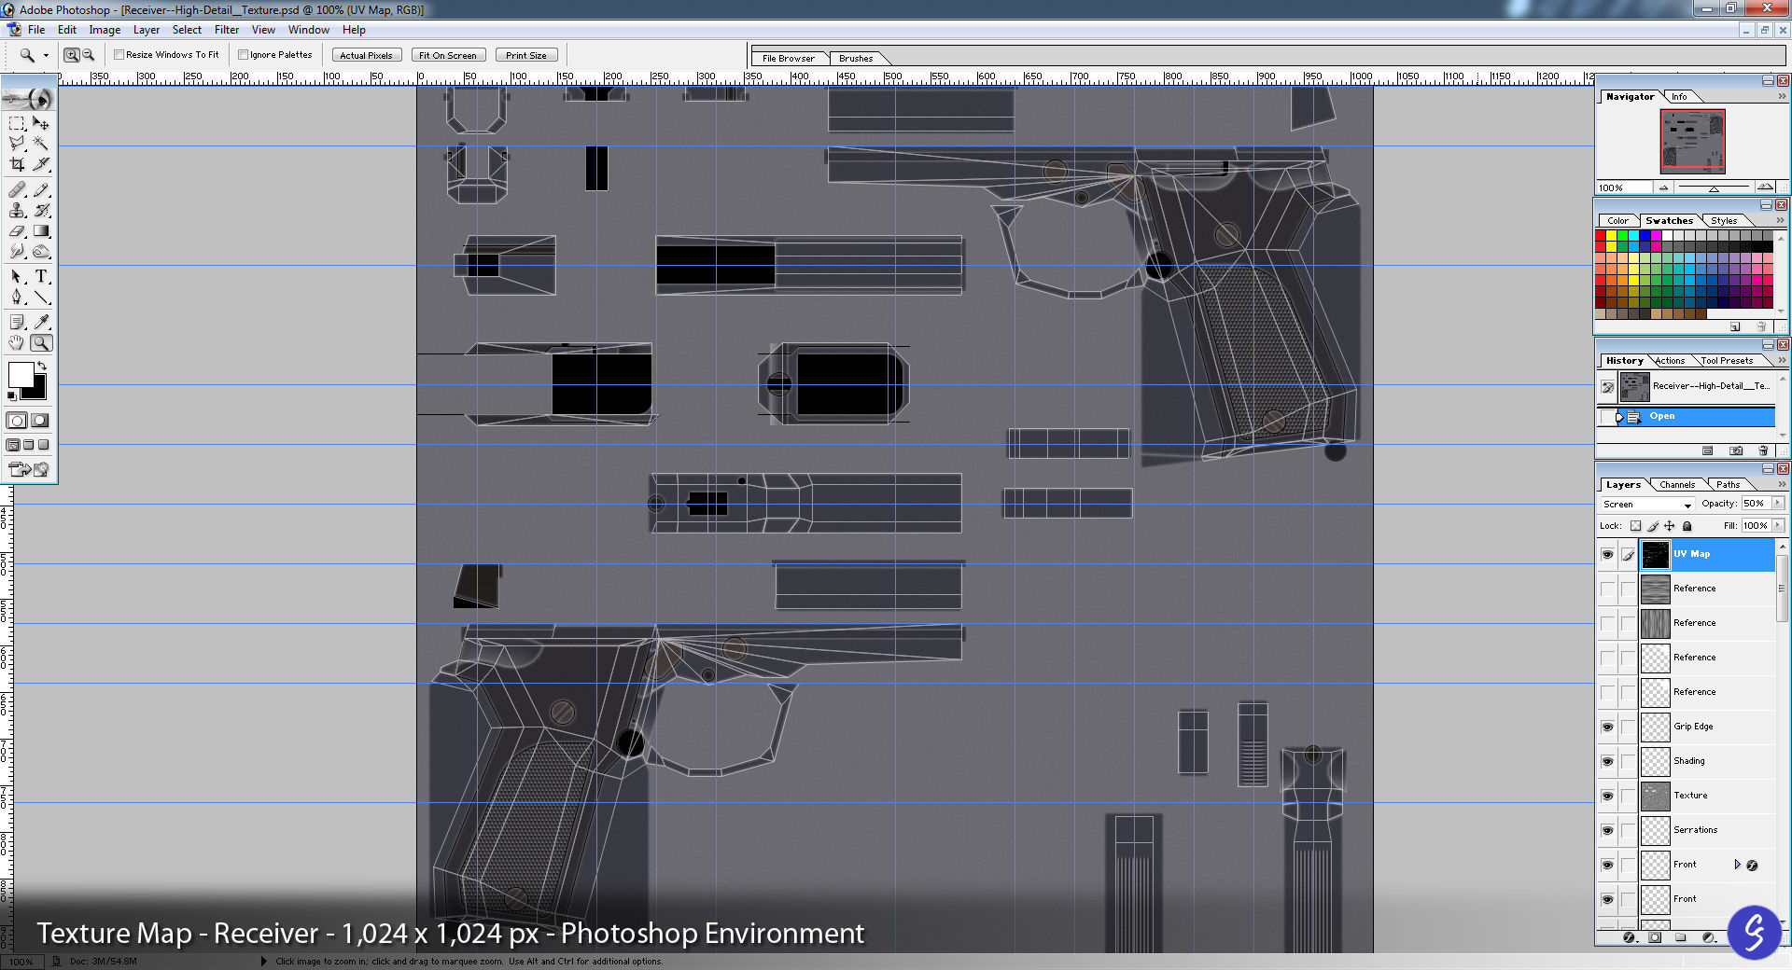This screenshot has width=1792, height=970.
Task: Switch to the Actions tab
Action: coord(1670,361)
